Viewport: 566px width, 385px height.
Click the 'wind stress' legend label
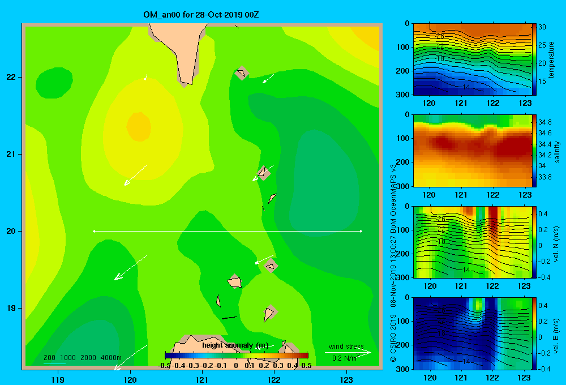pos(346,346)
